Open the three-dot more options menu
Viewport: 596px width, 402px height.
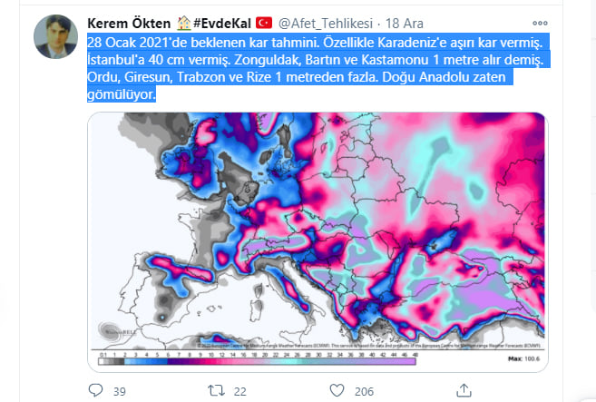pyautogui.click(x=540, y=24)
